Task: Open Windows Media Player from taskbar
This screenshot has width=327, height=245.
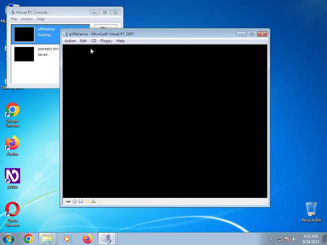Action: (x=67, y=239)
